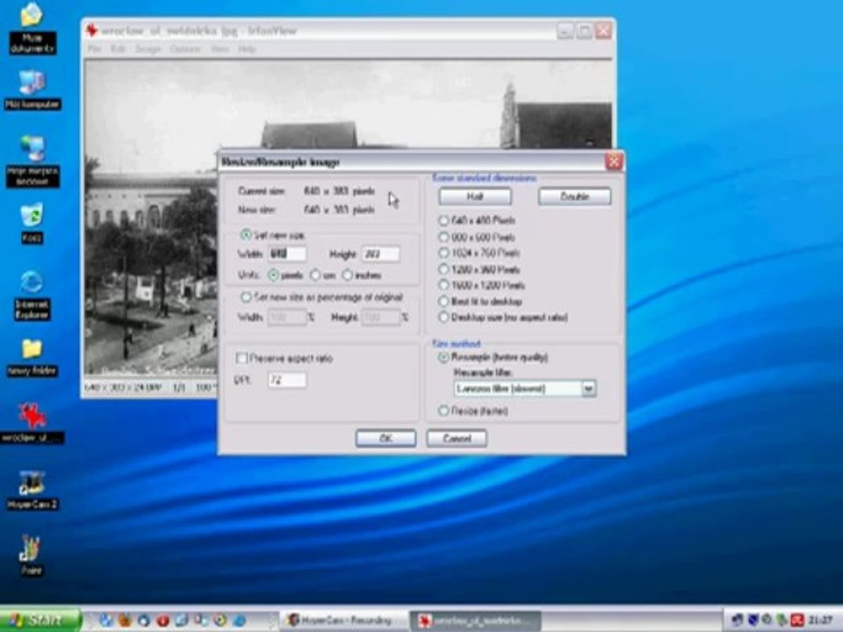Click the DPI input field
Image resolution: width=843 pixels, height=632 pixels.
coord(286,379)
